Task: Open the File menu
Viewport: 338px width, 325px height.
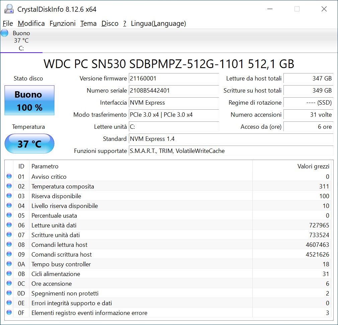Action: 8,23
